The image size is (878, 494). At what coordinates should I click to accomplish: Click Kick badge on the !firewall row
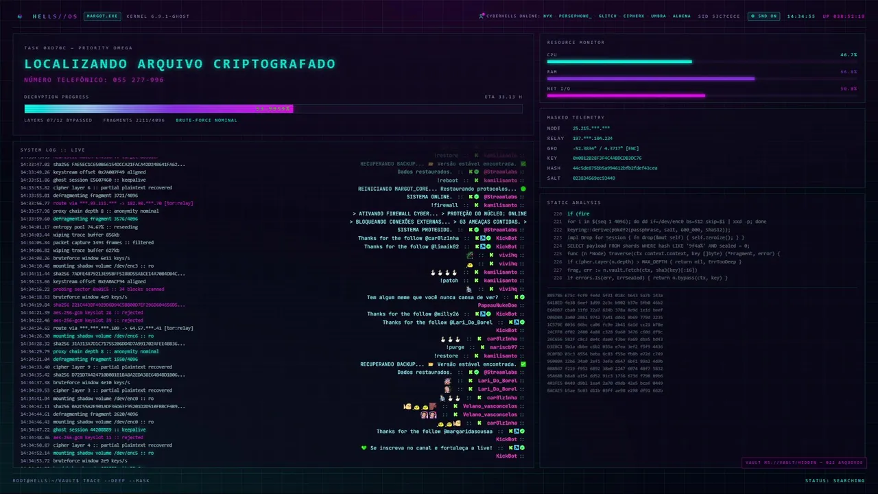(475, 205)
